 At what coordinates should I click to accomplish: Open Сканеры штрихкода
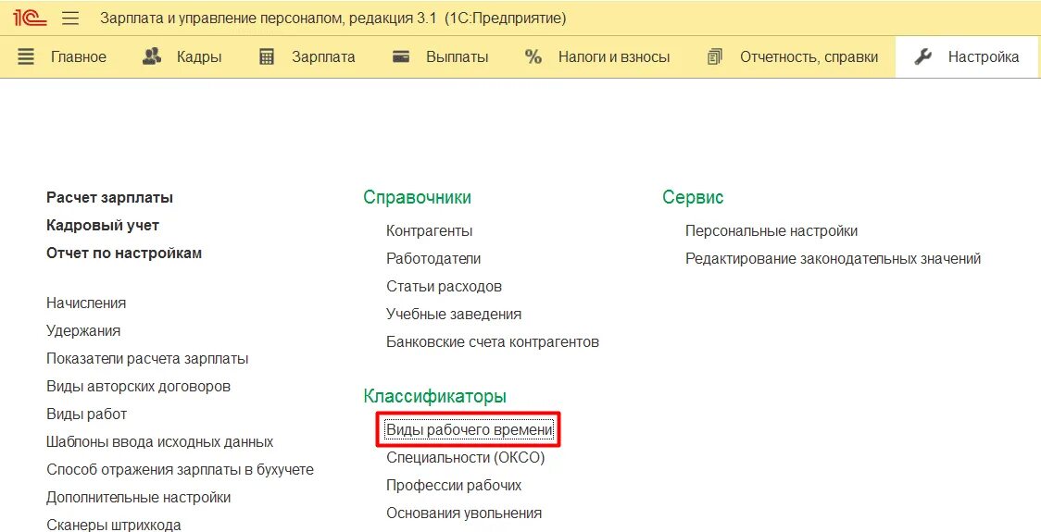114,525
